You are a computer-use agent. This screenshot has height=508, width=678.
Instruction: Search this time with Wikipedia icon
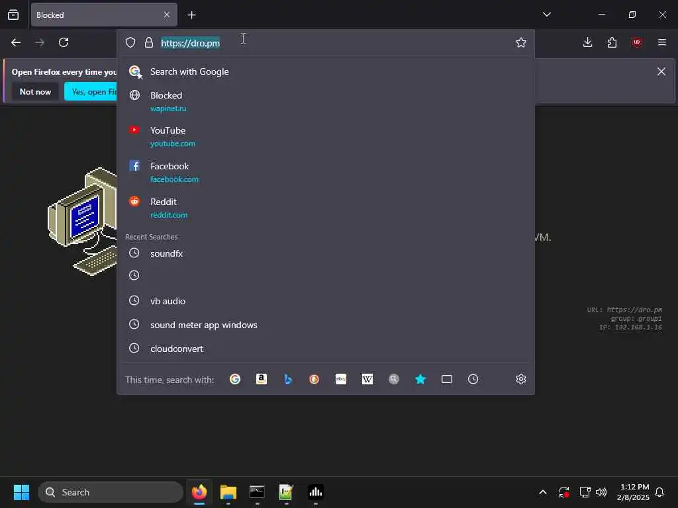[367, 379]
